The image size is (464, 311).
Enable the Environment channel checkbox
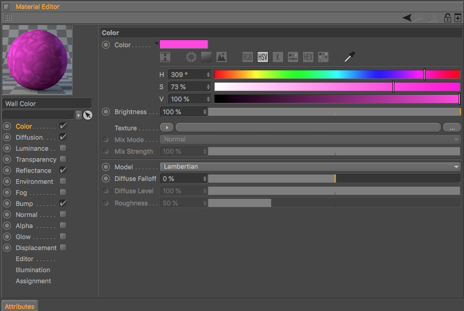(x=63, y=181)
